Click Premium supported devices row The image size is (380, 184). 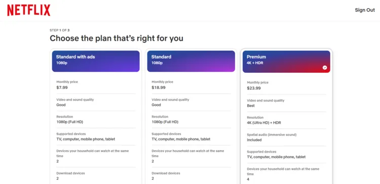286,155
